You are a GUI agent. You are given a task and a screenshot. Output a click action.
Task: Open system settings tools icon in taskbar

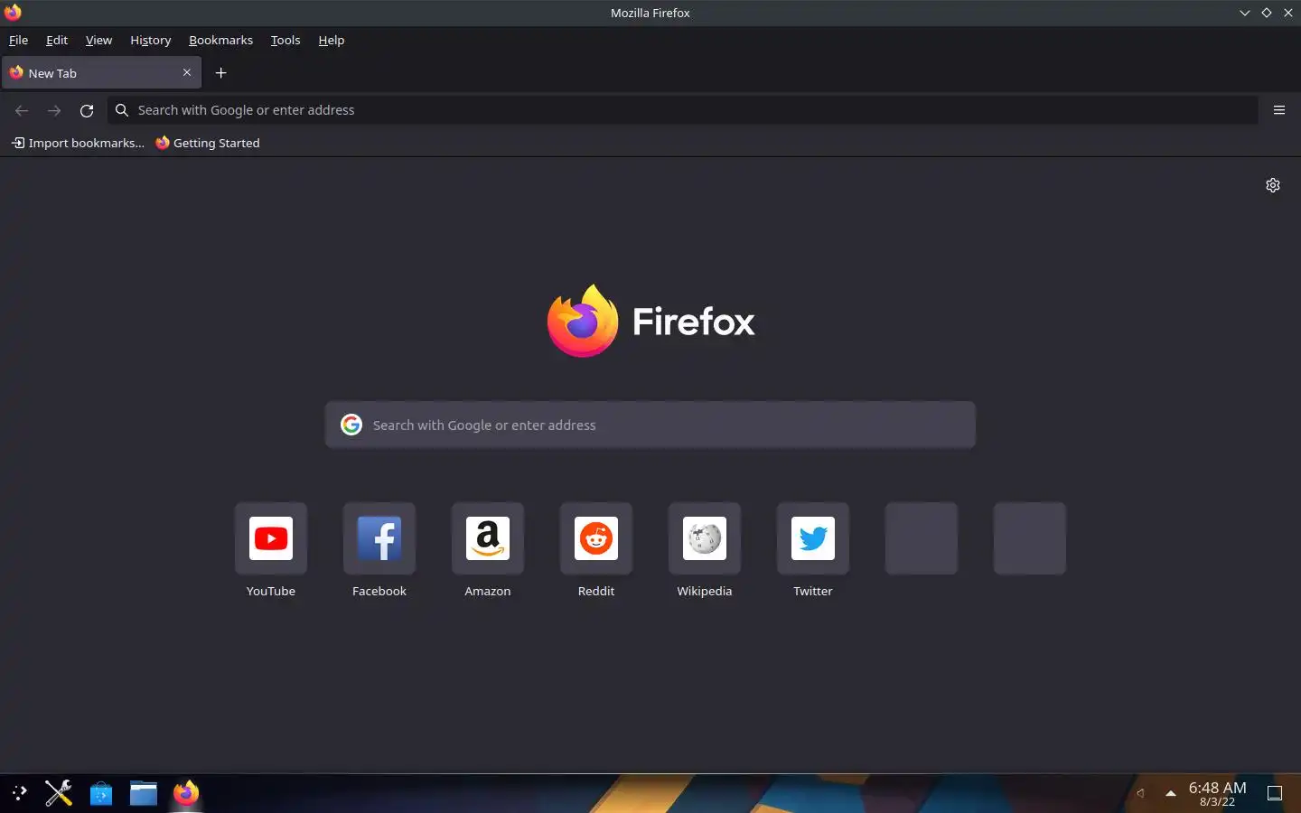59,793
